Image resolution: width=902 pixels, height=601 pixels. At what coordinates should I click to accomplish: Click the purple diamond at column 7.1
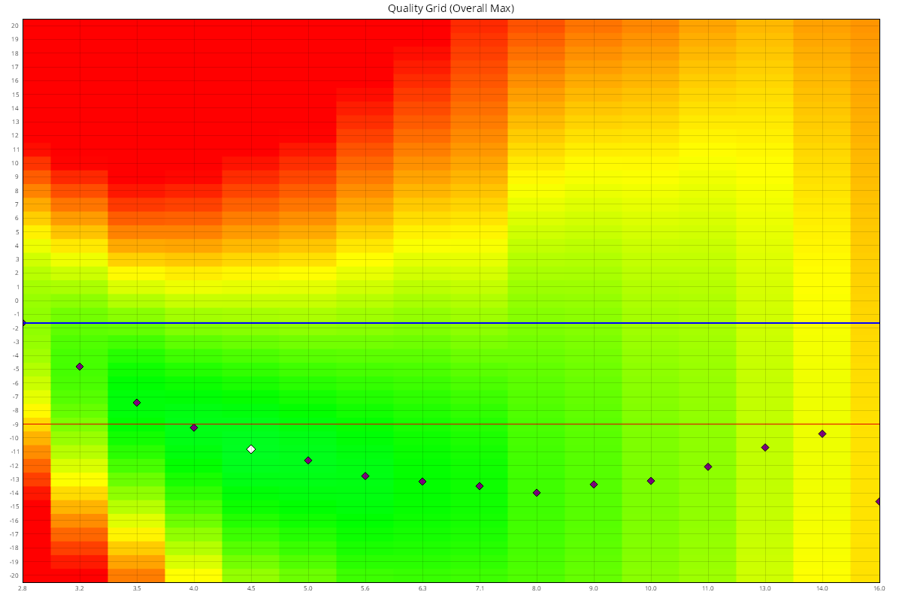tap(480, 486)
